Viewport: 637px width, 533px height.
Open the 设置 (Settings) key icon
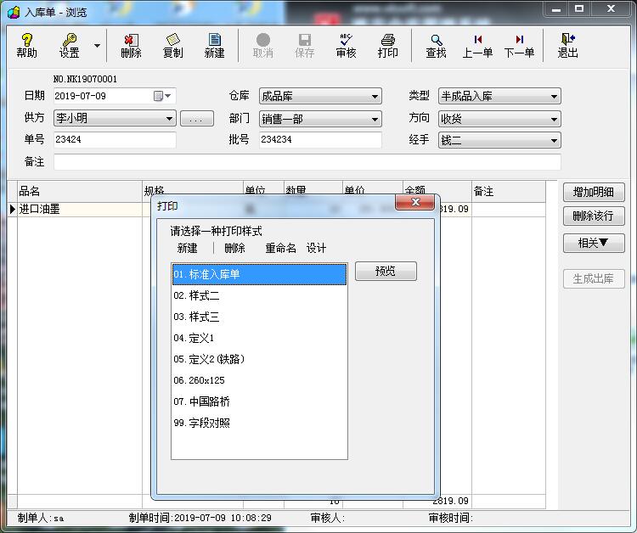69,45
